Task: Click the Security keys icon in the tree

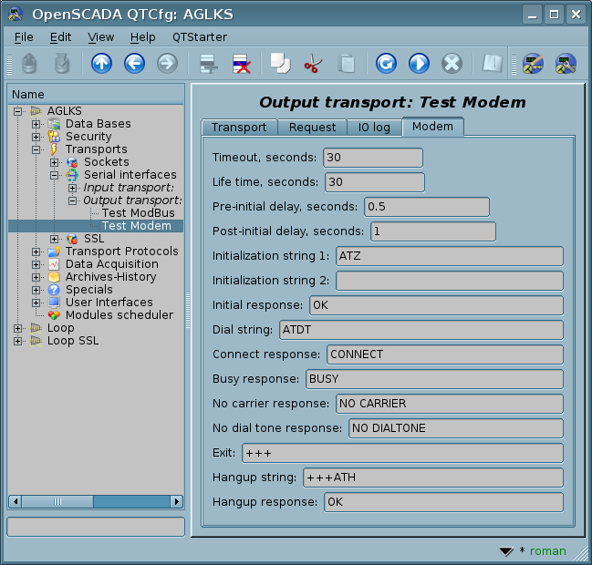Action: pos(54,137)
